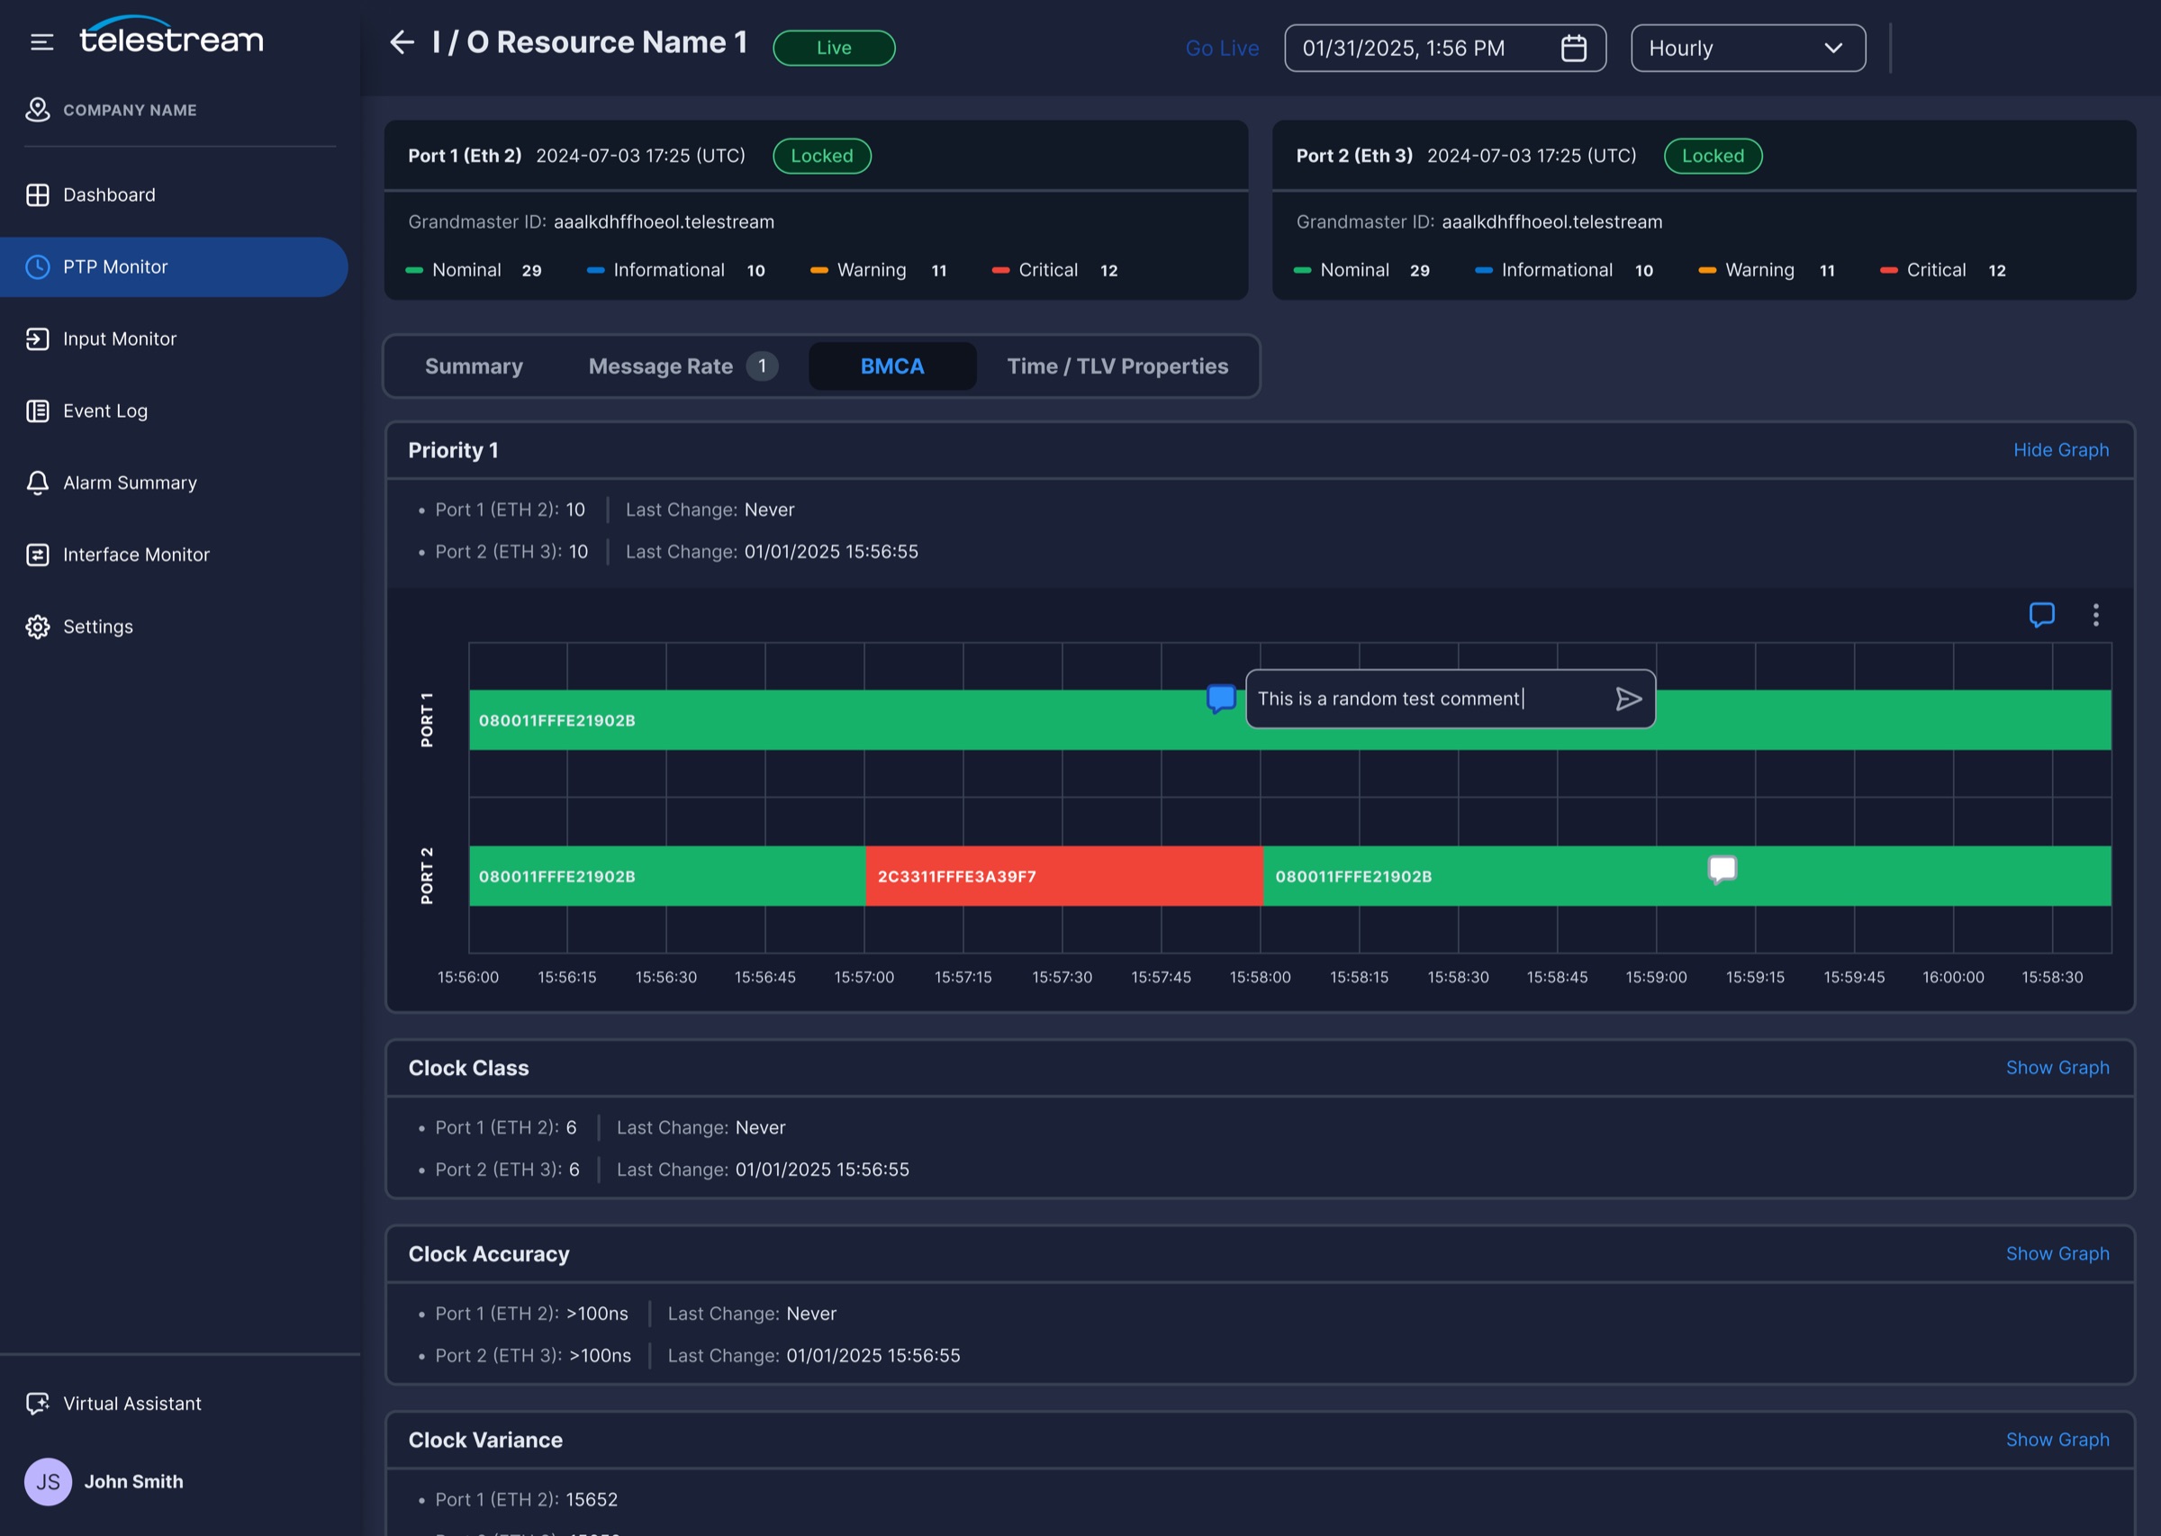The height and width of the screenshot is (1536, 2161).
Task: Show the Clock Class graph
Action: [x=2057, y=1068]
